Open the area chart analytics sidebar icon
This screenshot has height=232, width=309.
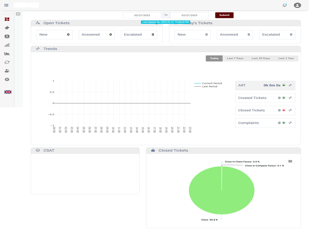coord(7,54)
